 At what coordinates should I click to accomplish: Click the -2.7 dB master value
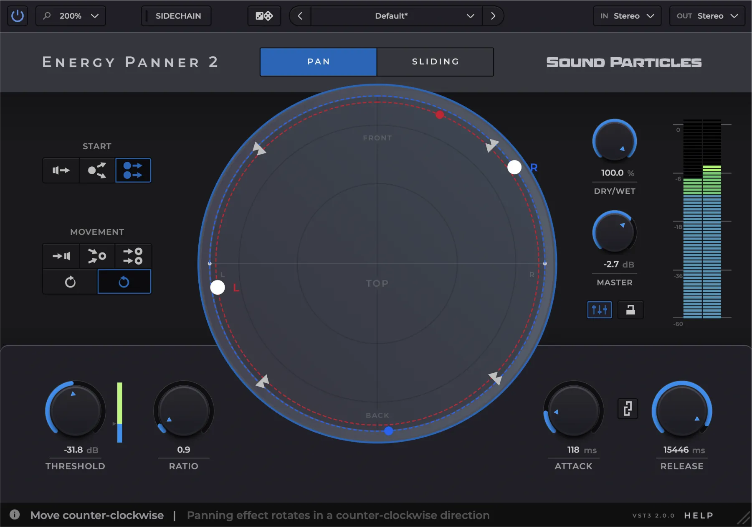pos(618,265)
